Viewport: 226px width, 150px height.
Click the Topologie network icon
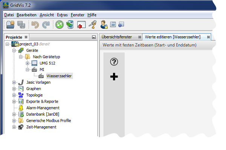coord(21,95)
